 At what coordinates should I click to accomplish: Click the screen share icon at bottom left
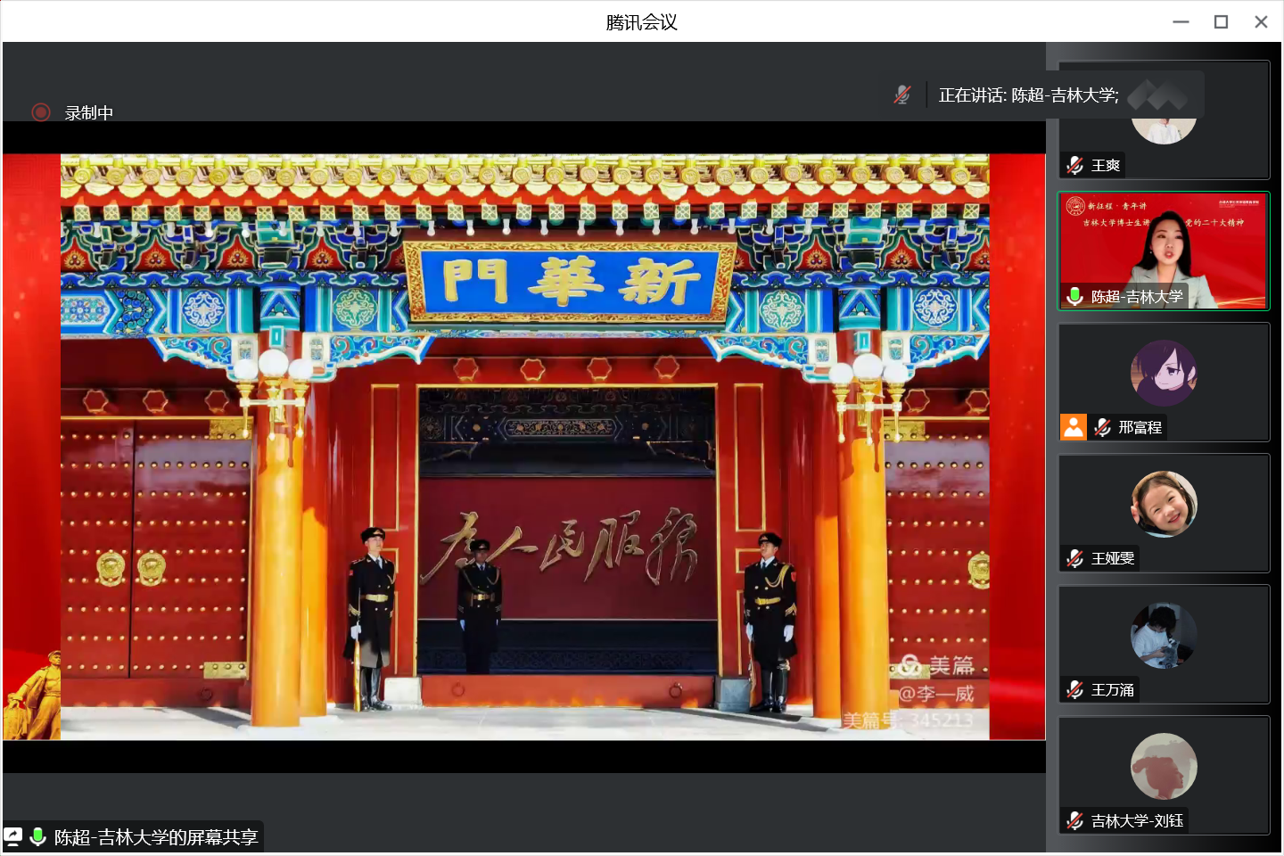point(13,836)
